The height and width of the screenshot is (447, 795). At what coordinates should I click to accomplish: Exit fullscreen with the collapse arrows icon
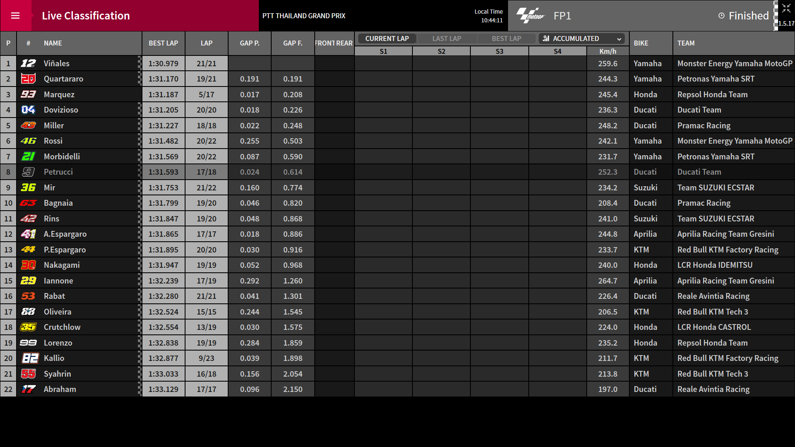(786, 9)
